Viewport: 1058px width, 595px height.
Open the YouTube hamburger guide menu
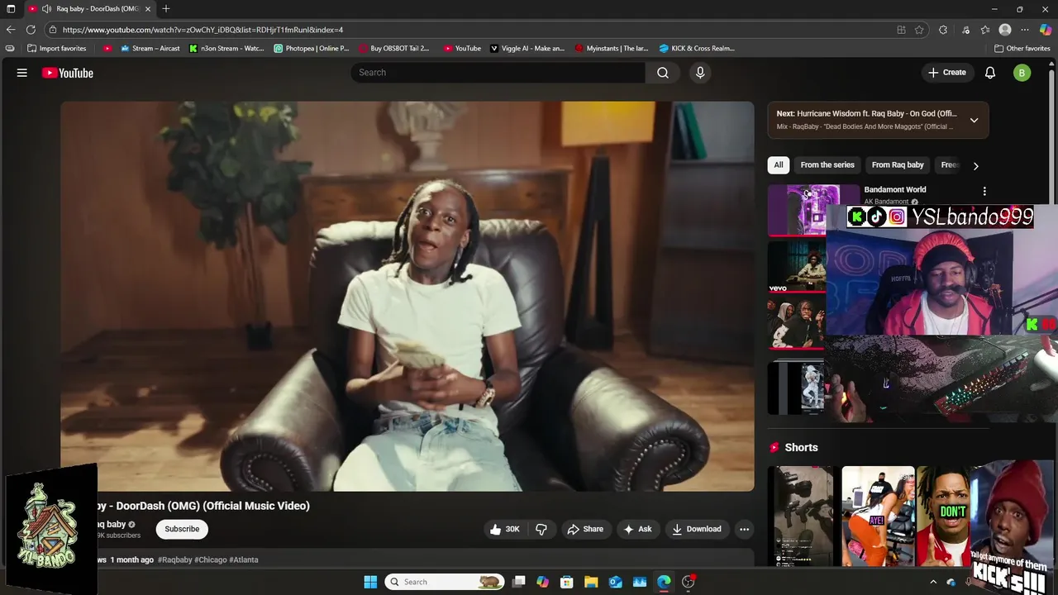pos(22,73)
